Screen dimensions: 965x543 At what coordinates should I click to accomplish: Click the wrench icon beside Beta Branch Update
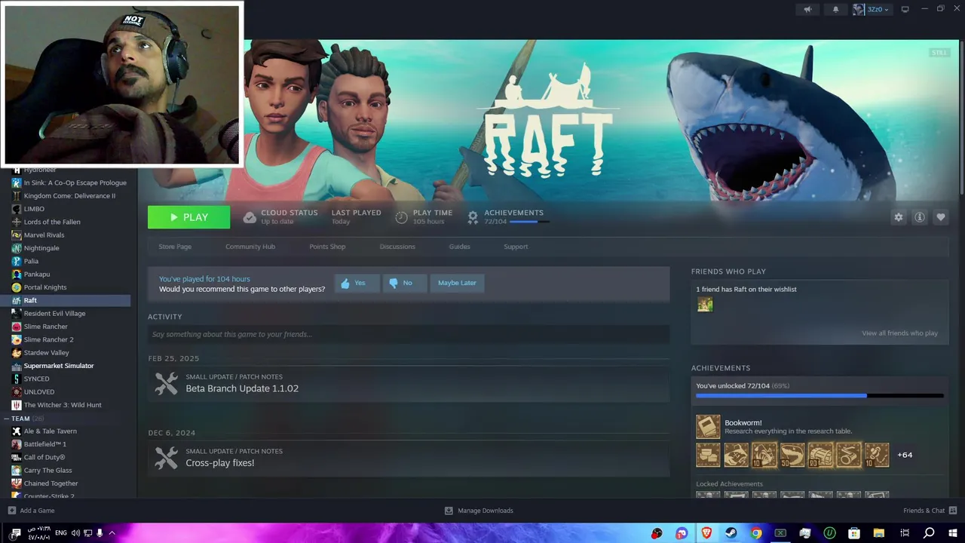tap(166, 383)
